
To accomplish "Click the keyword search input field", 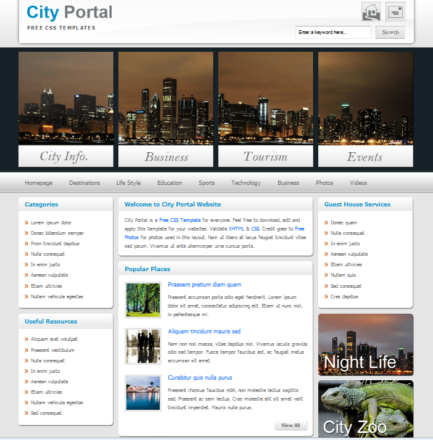I will coord(333,32).
